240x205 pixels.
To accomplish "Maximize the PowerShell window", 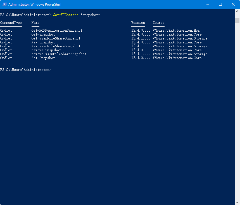I will point(220,4).
